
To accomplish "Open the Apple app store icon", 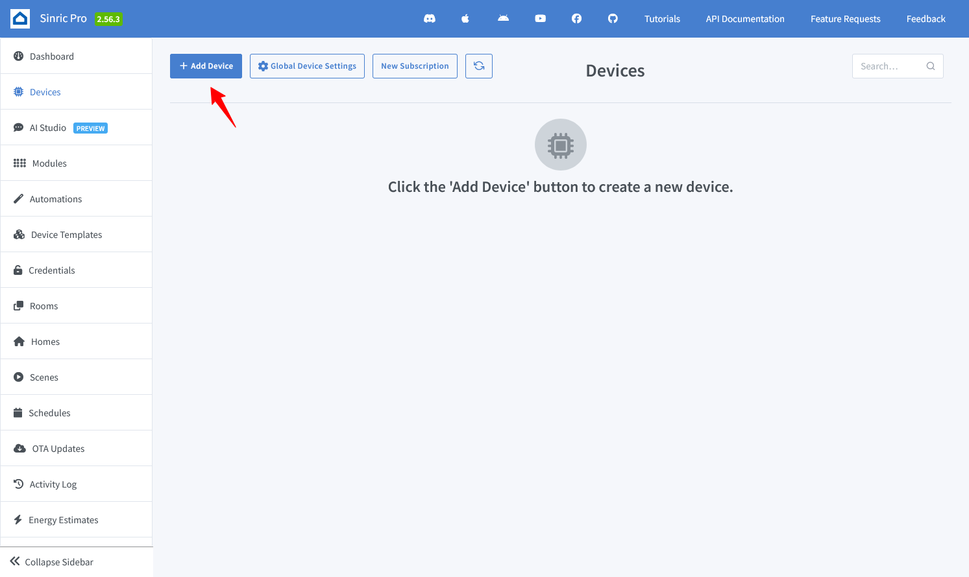I will click(x=465, y=19).
